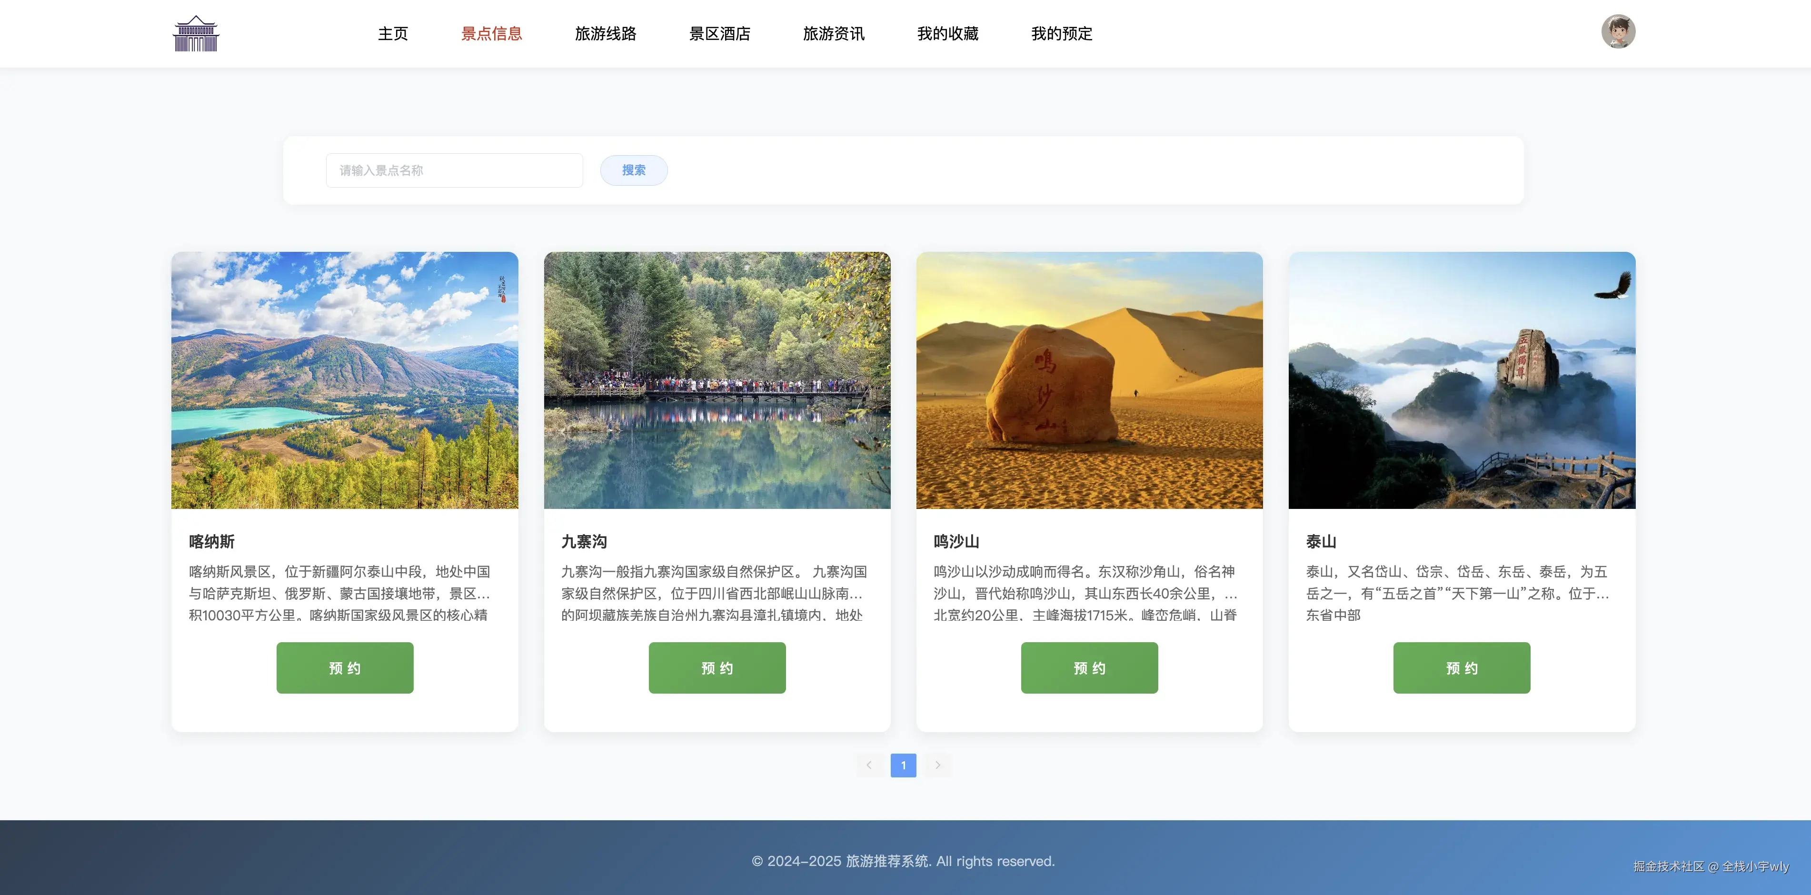Click the 搜索 search button

click(x=634, y=170)
